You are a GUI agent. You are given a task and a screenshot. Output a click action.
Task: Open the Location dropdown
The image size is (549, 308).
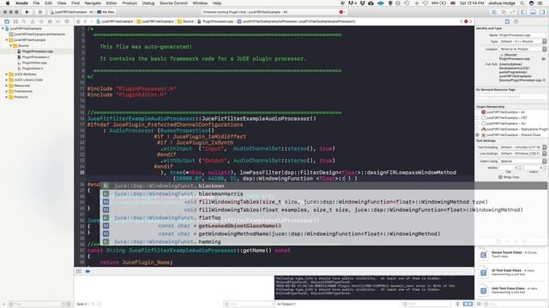[522, 49]
